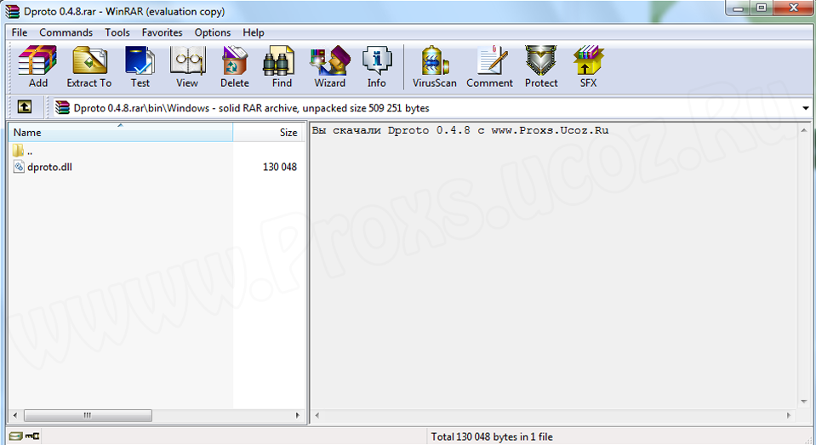Click the dproto.dll file icon

tap(19, 167)
